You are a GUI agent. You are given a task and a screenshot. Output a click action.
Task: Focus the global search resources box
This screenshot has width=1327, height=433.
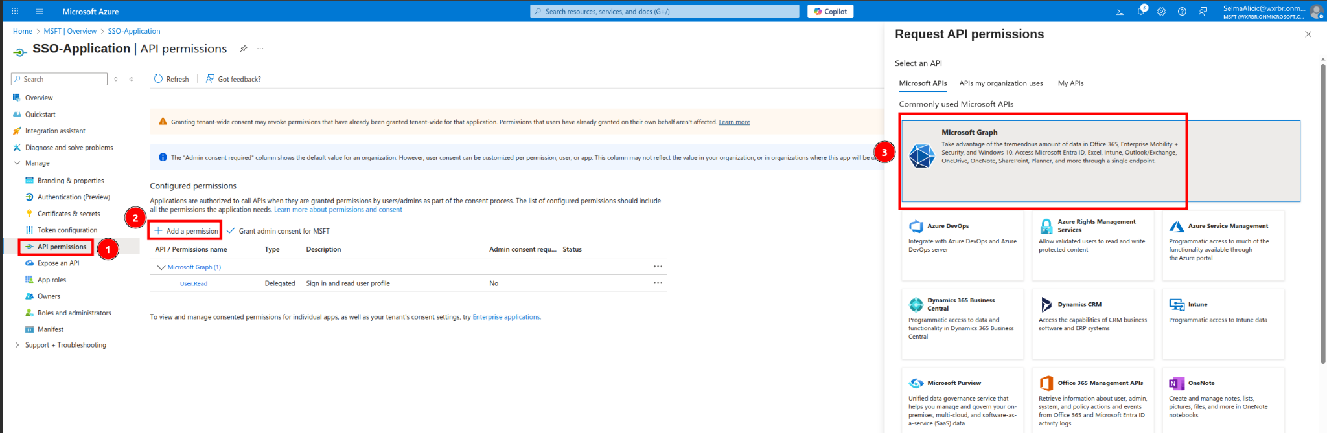tap(665, 11)
